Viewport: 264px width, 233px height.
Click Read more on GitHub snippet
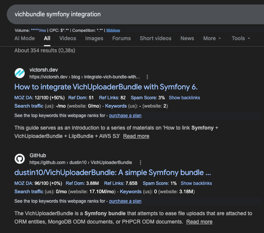[x=199, y=222]
